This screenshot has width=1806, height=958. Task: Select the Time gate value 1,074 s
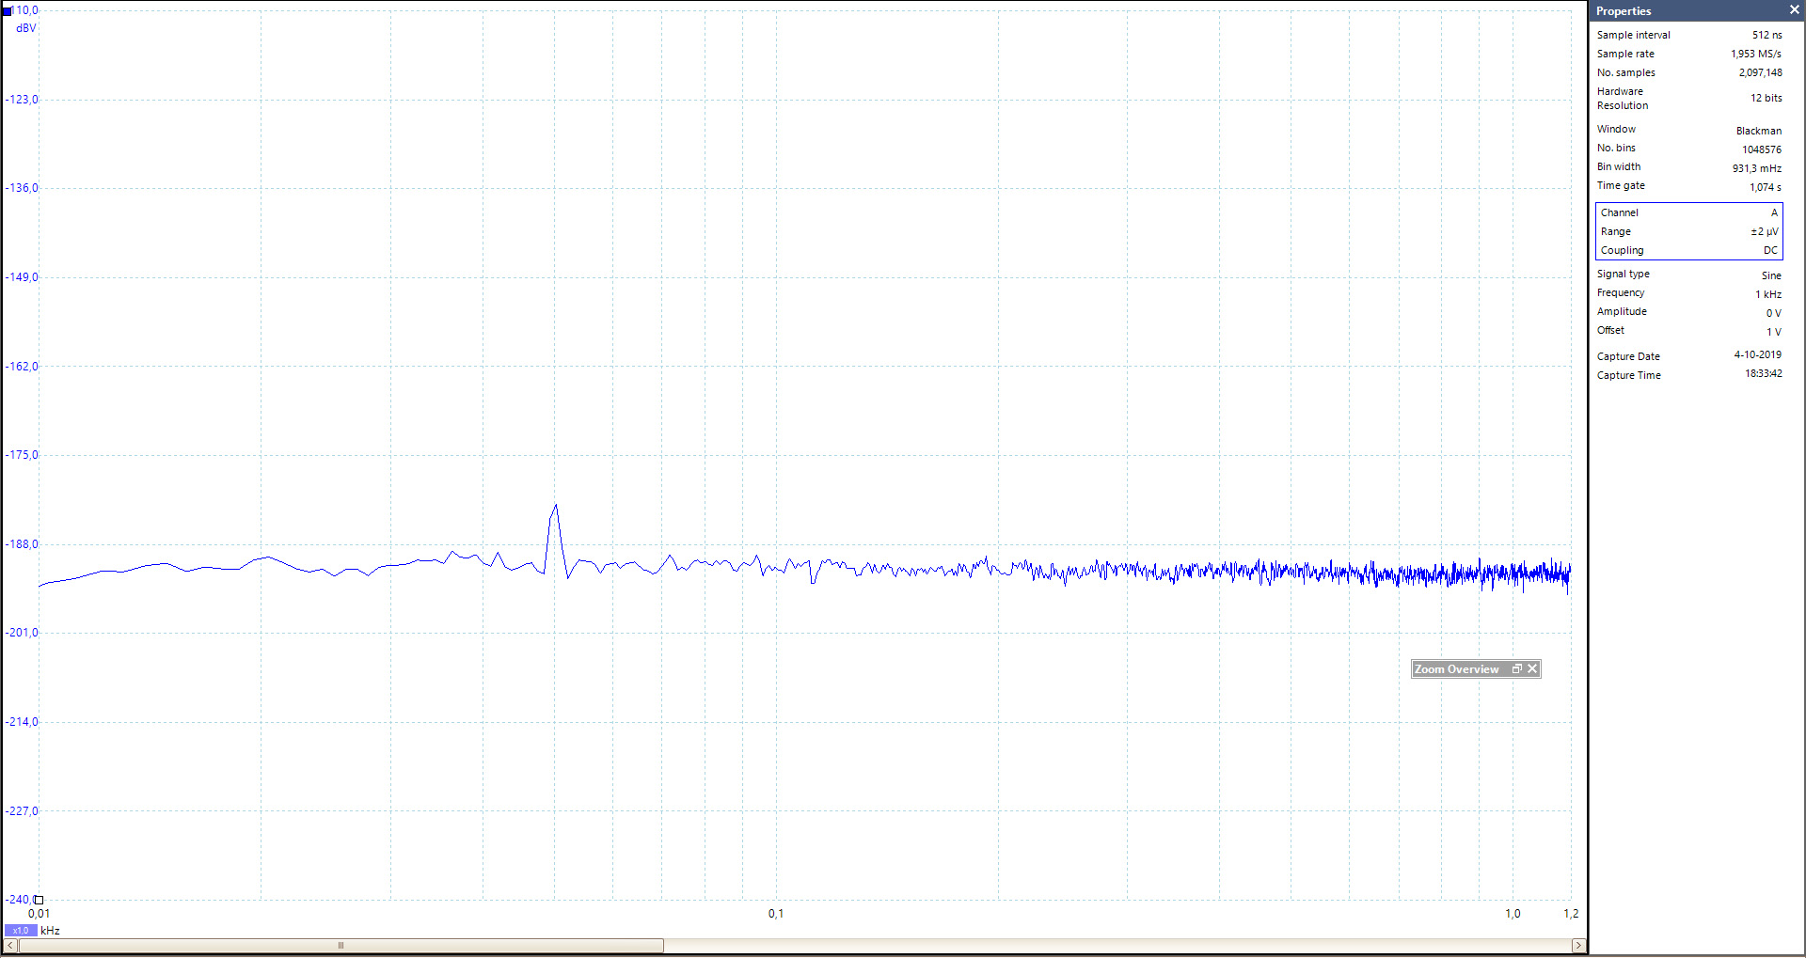1766,187
